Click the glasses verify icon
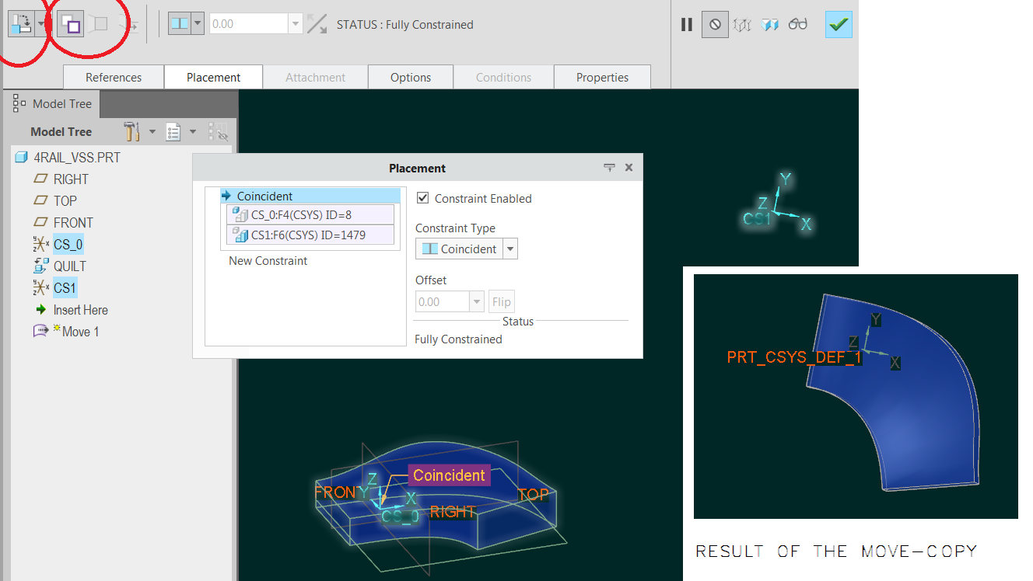Image resolution: width=1033 pixels, height=581 pixels. click(797, 24)
